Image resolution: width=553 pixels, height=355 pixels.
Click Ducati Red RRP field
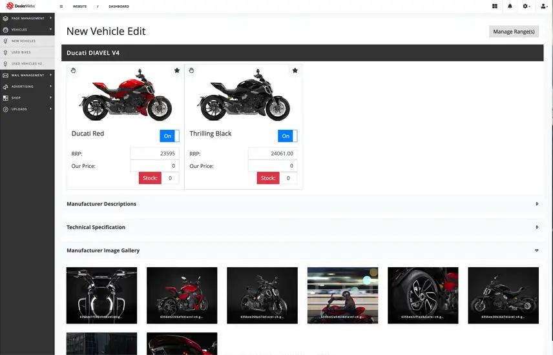tap(155, 154)
